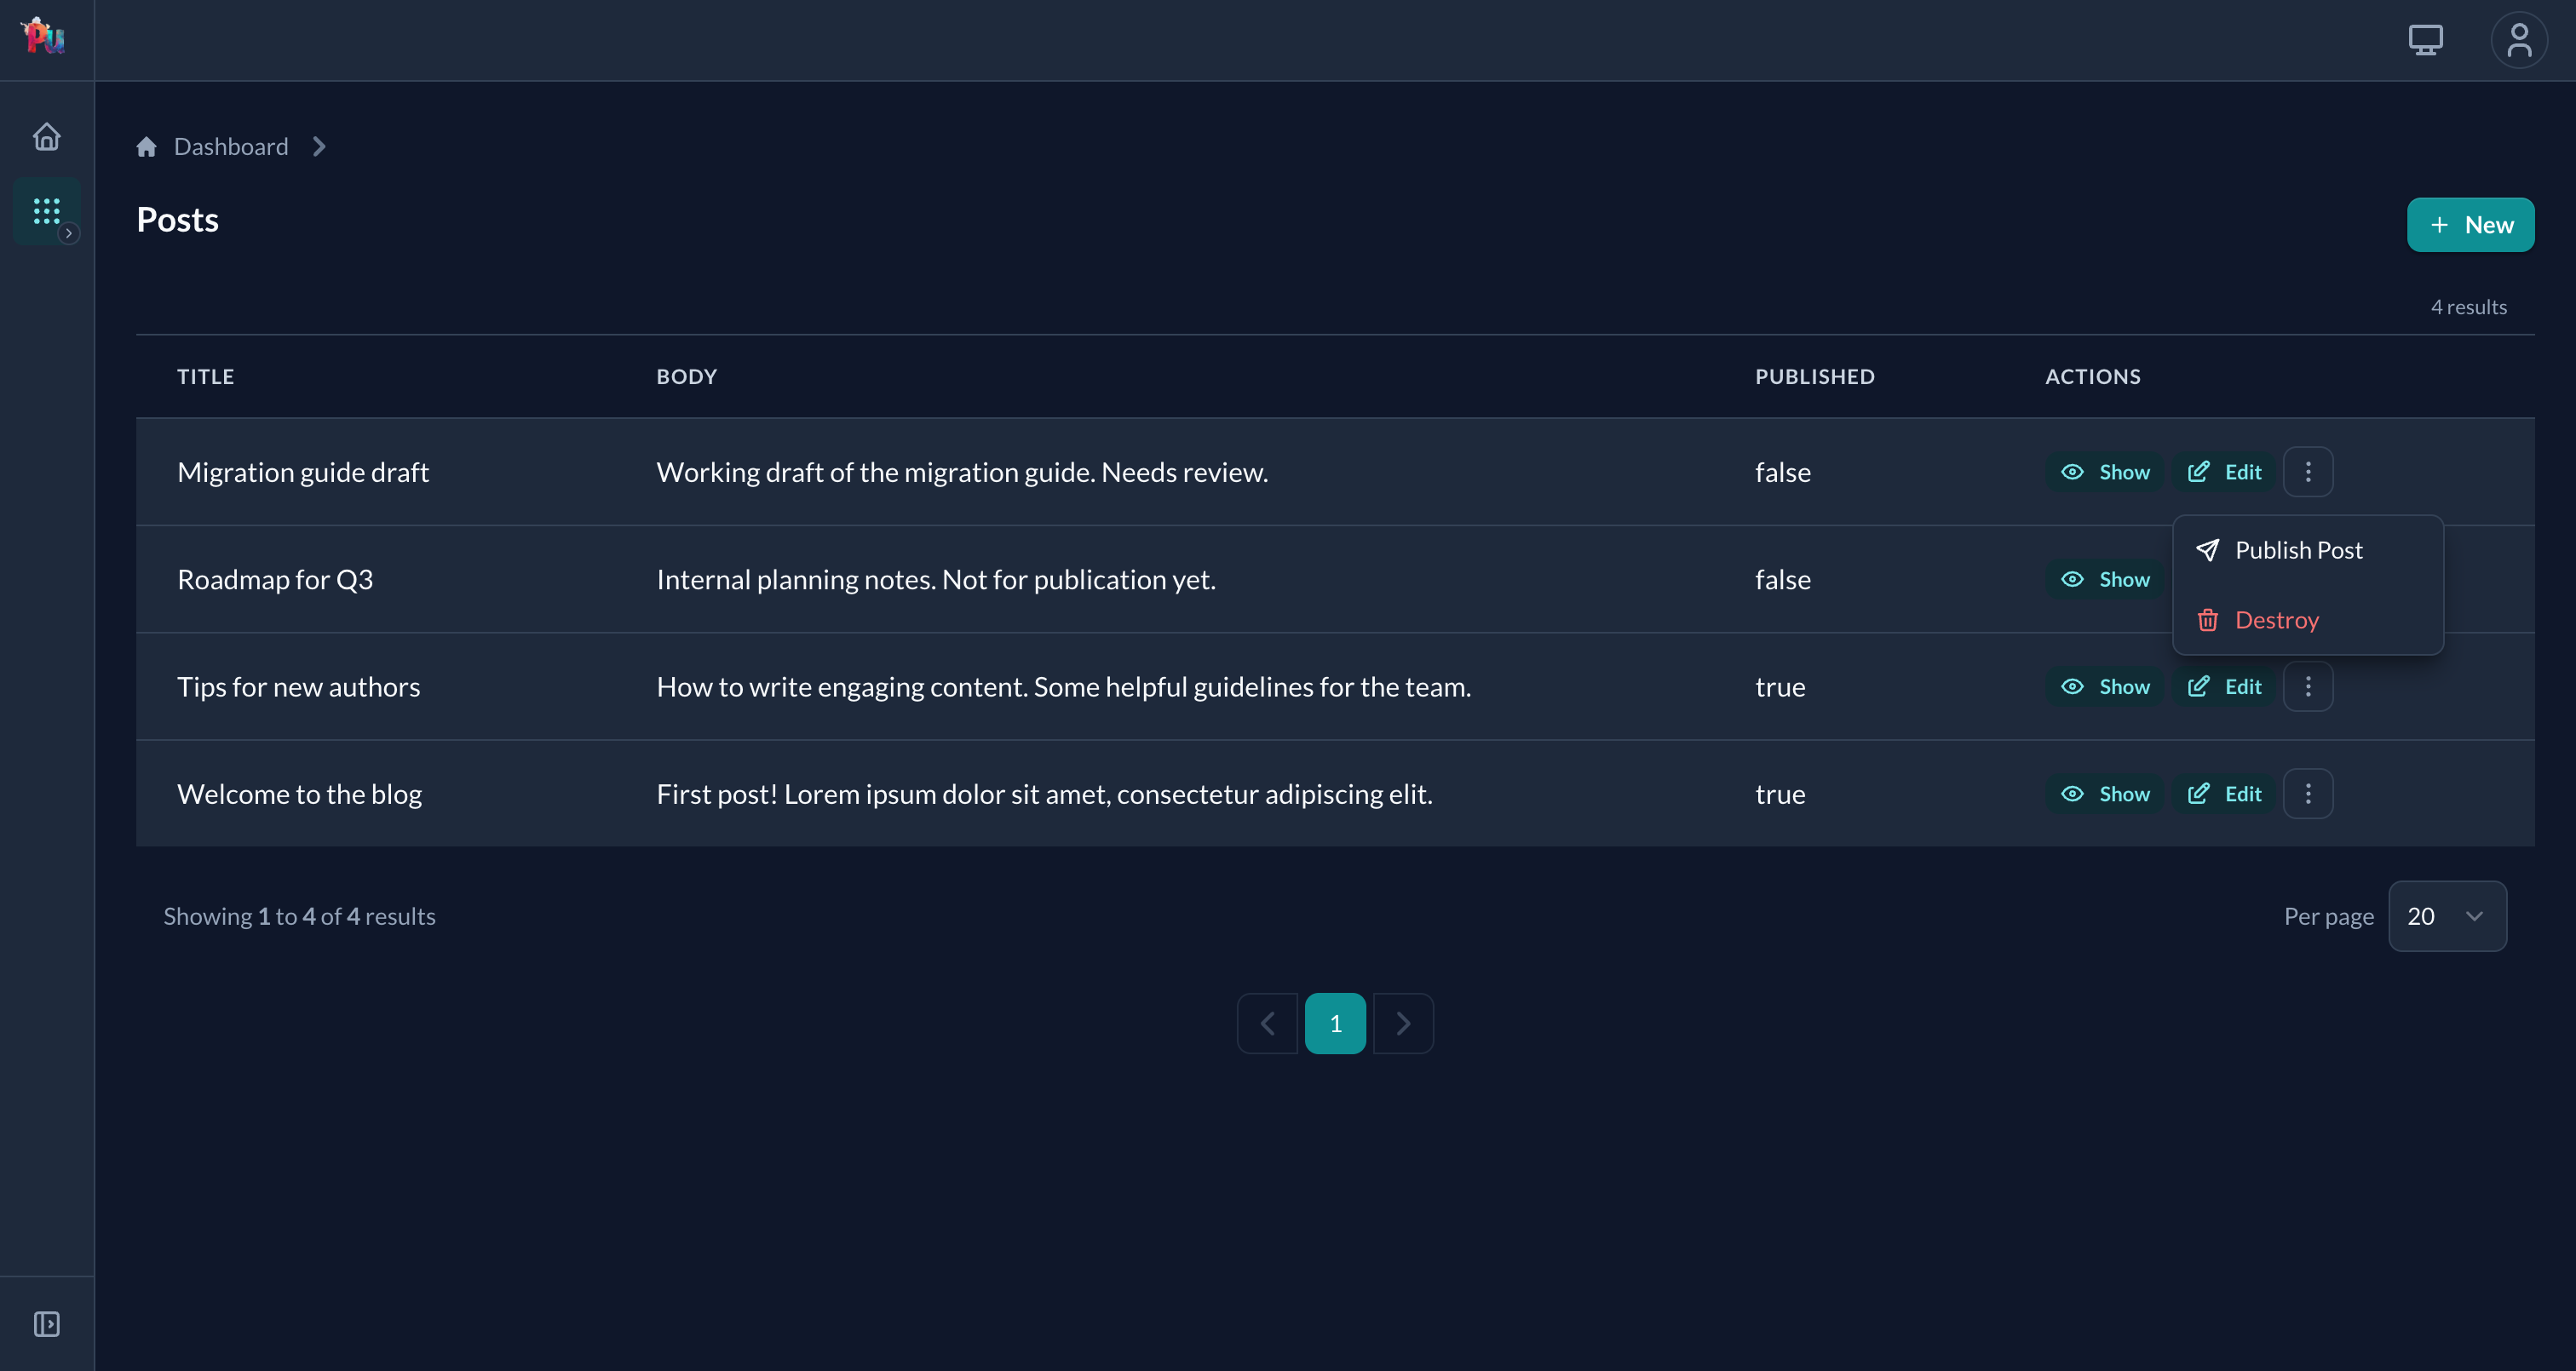Click published value true for Welcome to the blog

pos(1780,794)
